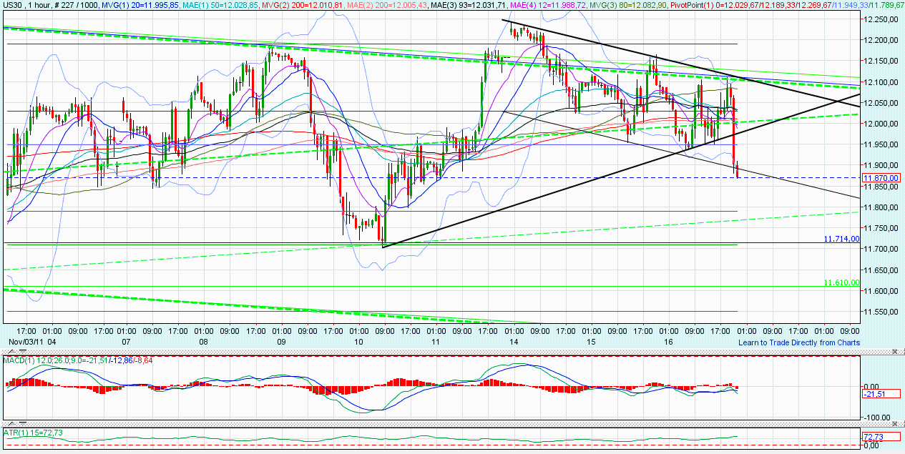Select the 11.714,00 support price label
Image resolution: width=905 pixels, height=454 pixels.
tap(841, 239)
